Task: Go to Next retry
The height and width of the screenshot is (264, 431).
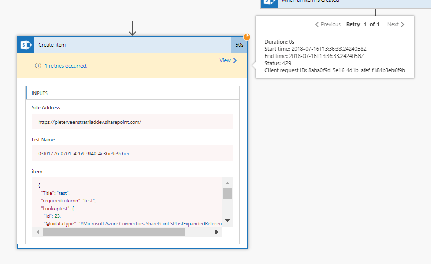Action: [x=396, y=24]
